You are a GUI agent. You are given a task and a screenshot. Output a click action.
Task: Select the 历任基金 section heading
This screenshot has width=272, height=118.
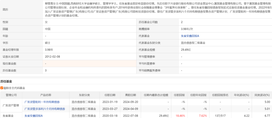pyautogui.click(x=6, y=81)
